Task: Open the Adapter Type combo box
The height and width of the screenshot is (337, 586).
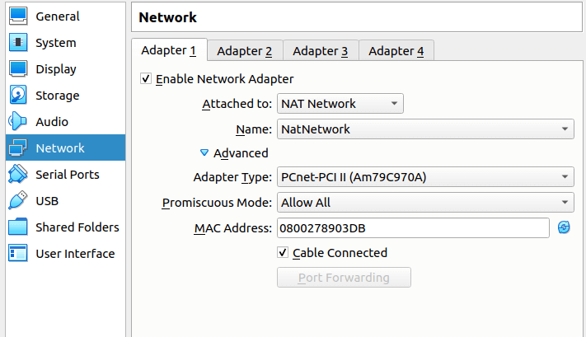Action: 425,176
